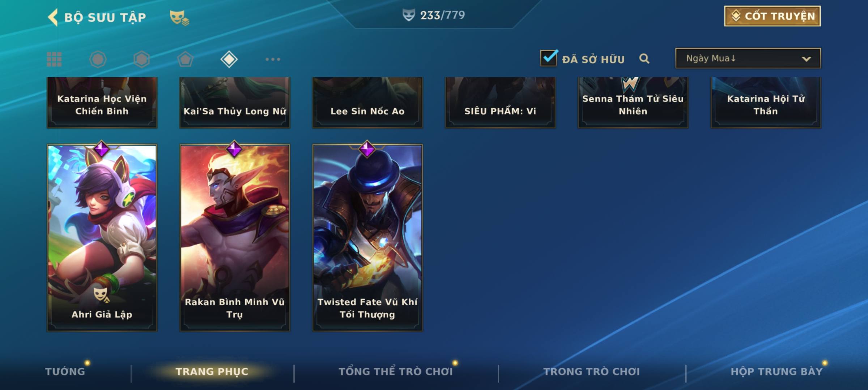
Task: Open the Trong Trò Chơi tab
Action: [x=591, y=371]
